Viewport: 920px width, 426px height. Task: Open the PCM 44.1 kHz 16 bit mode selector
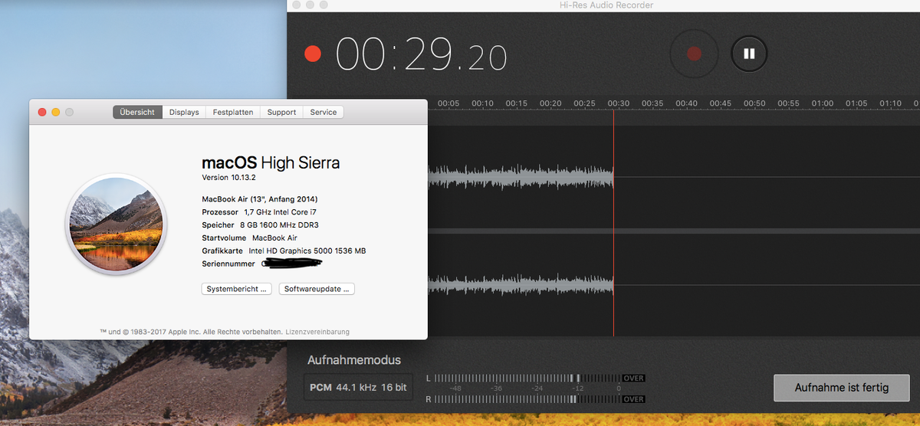pos(358,388)
